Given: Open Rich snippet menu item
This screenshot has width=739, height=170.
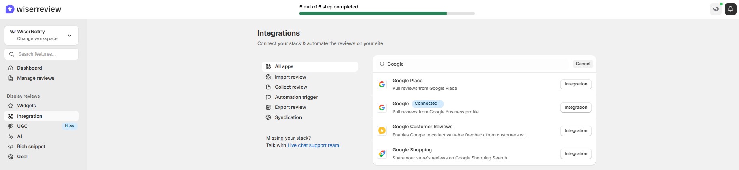Looking at the screenshot, I should 41,147.
